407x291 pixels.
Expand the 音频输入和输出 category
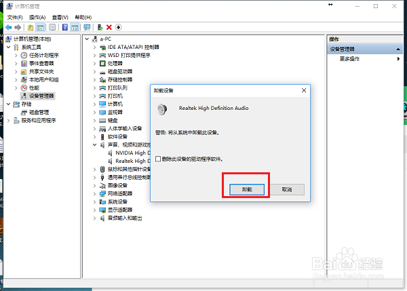(x=95, y=218)
